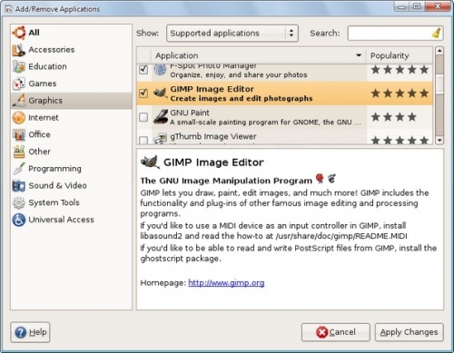454x353 pixels.
Task: Click the GNU Paint app icon
Action: click(x=161, y=117)
